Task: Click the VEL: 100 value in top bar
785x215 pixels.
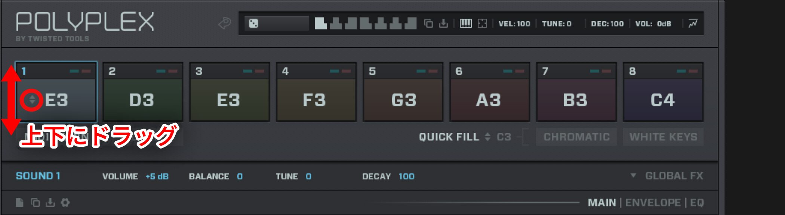Action: 514,24
